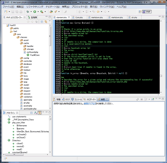The width and height of the screenshot is (167, 163).
Task: Toggle Link with Editor in PHP Explorer
Action: point(46,22)
